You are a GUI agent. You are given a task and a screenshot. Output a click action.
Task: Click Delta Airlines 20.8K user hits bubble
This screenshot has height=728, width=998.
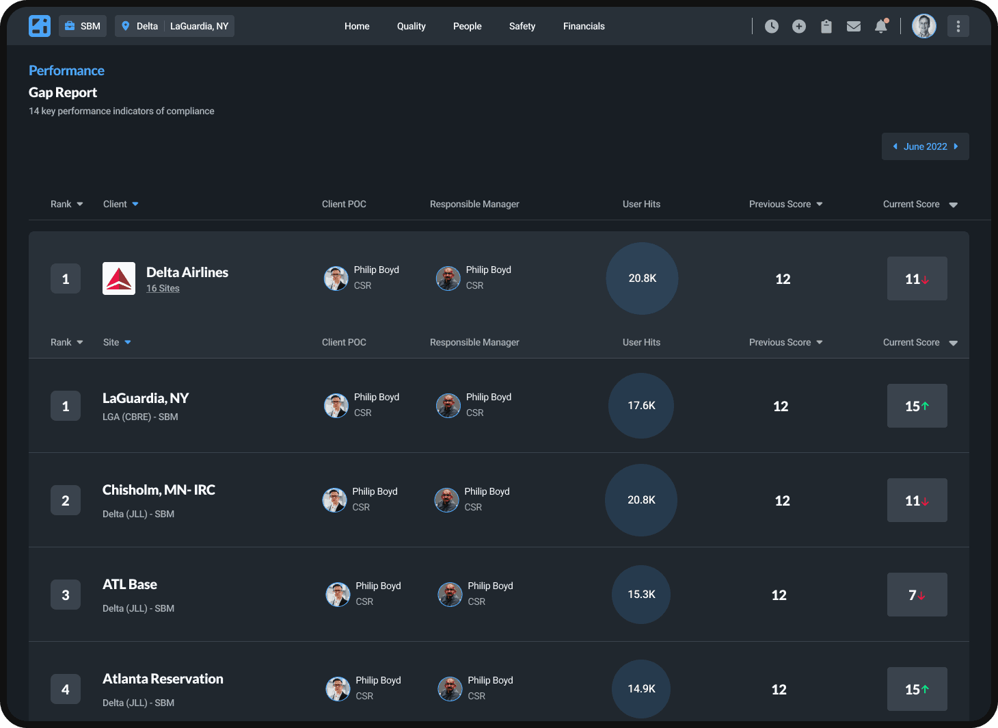click(642, 278)
